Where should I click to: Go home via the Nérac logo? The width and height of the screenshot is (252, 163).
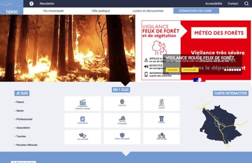(12, 7)
